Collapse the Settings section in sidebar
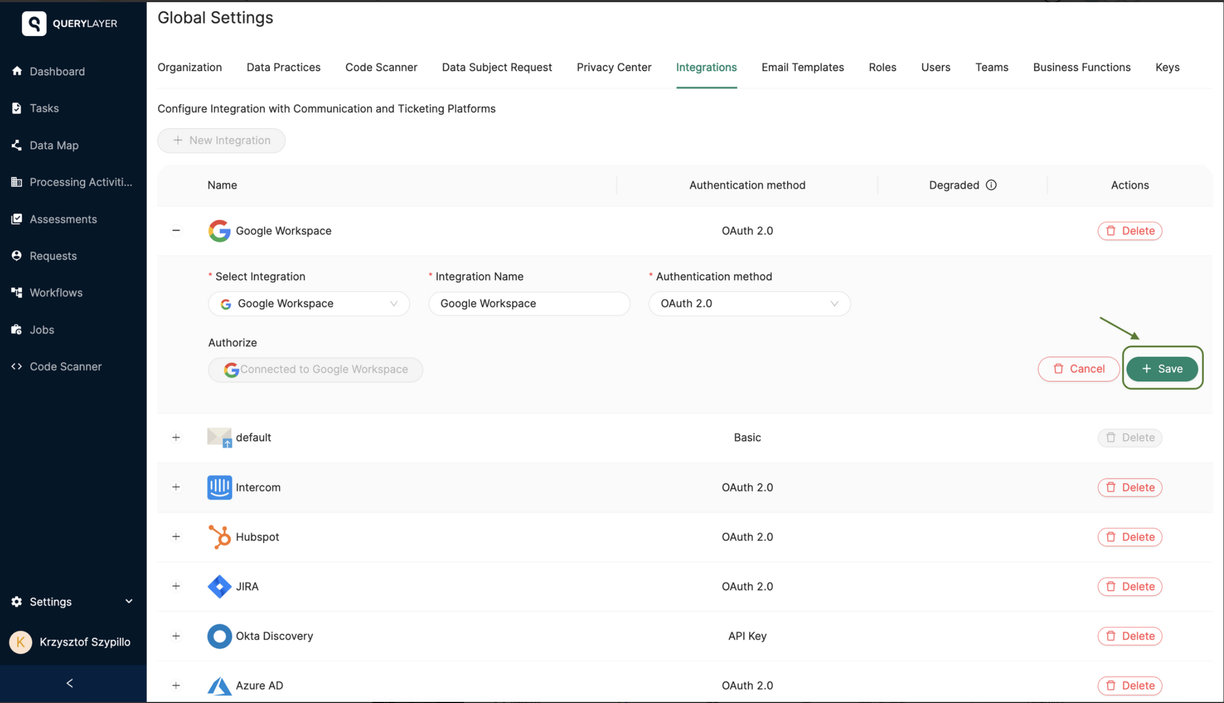1224x703 pixels. pyautogui.click(x=128, y=601)
